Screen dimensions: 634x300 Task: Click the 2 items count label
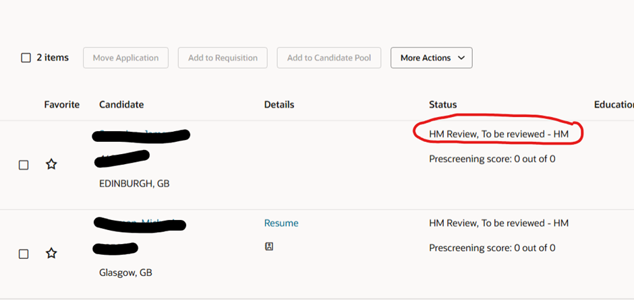[53, 58]
